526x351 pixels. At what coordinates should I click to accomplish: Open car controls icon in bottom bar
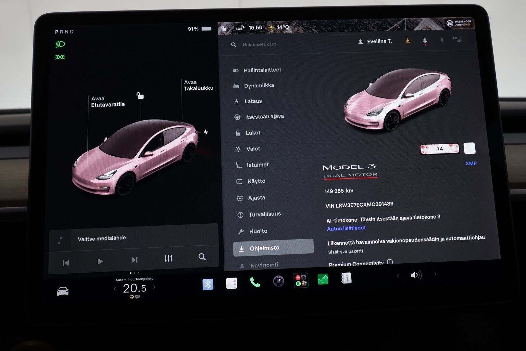coord(63,291)
